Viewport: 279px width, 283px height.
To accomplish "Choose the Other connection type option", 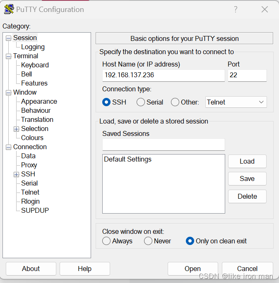I will click(x=175, y=102).
